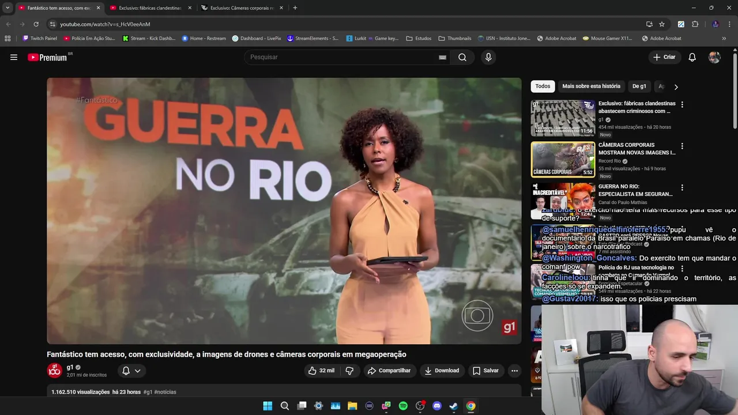The width and height of the screenshot is (738, 415).
Task: Click the page vertical scrollbar
Action: coord(735,90)
